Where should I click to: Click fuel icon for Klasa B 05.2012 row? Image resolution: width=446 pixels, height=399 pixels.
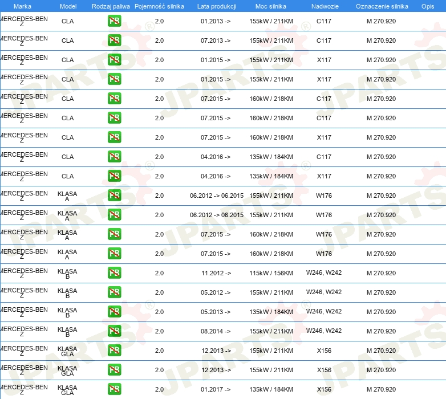click(x=114, y=292)
